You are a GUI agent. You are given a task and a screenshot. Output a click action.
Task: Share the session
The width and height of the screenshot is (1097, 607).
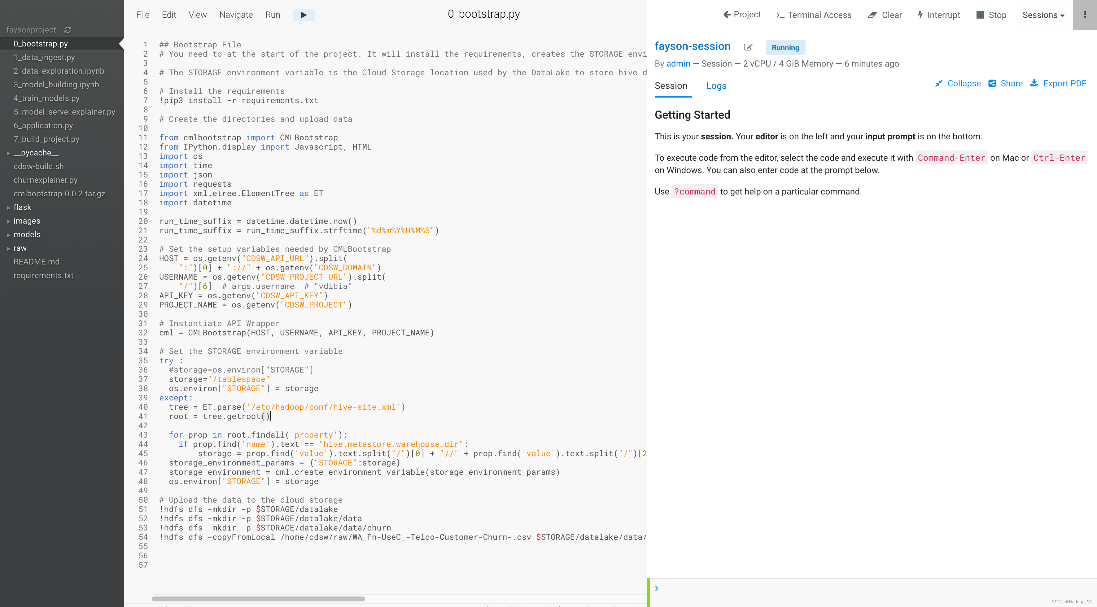click(x=1005, y=84)
